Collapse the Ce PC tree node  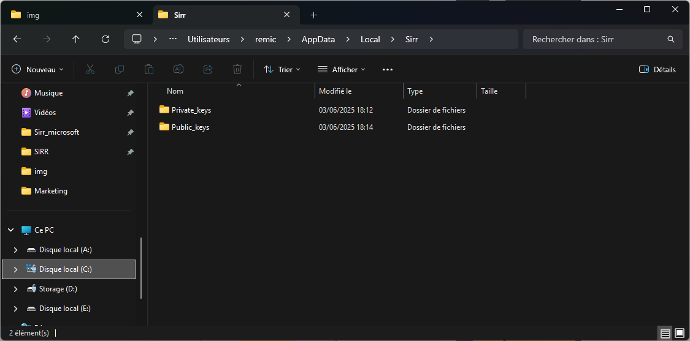(x=10, y=230)
